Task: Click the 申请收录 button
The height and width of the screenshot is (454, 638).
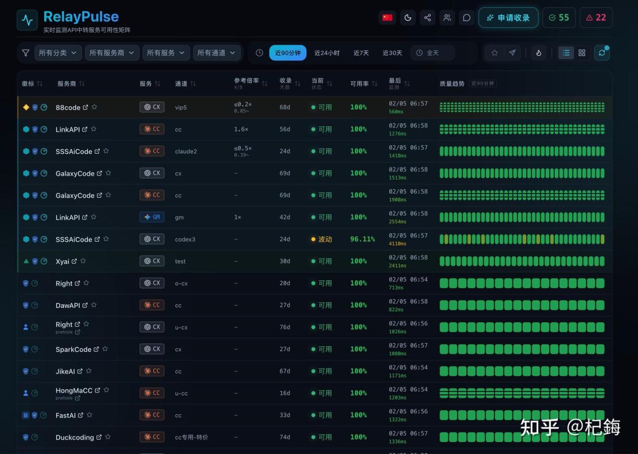Action: (508, 18)
